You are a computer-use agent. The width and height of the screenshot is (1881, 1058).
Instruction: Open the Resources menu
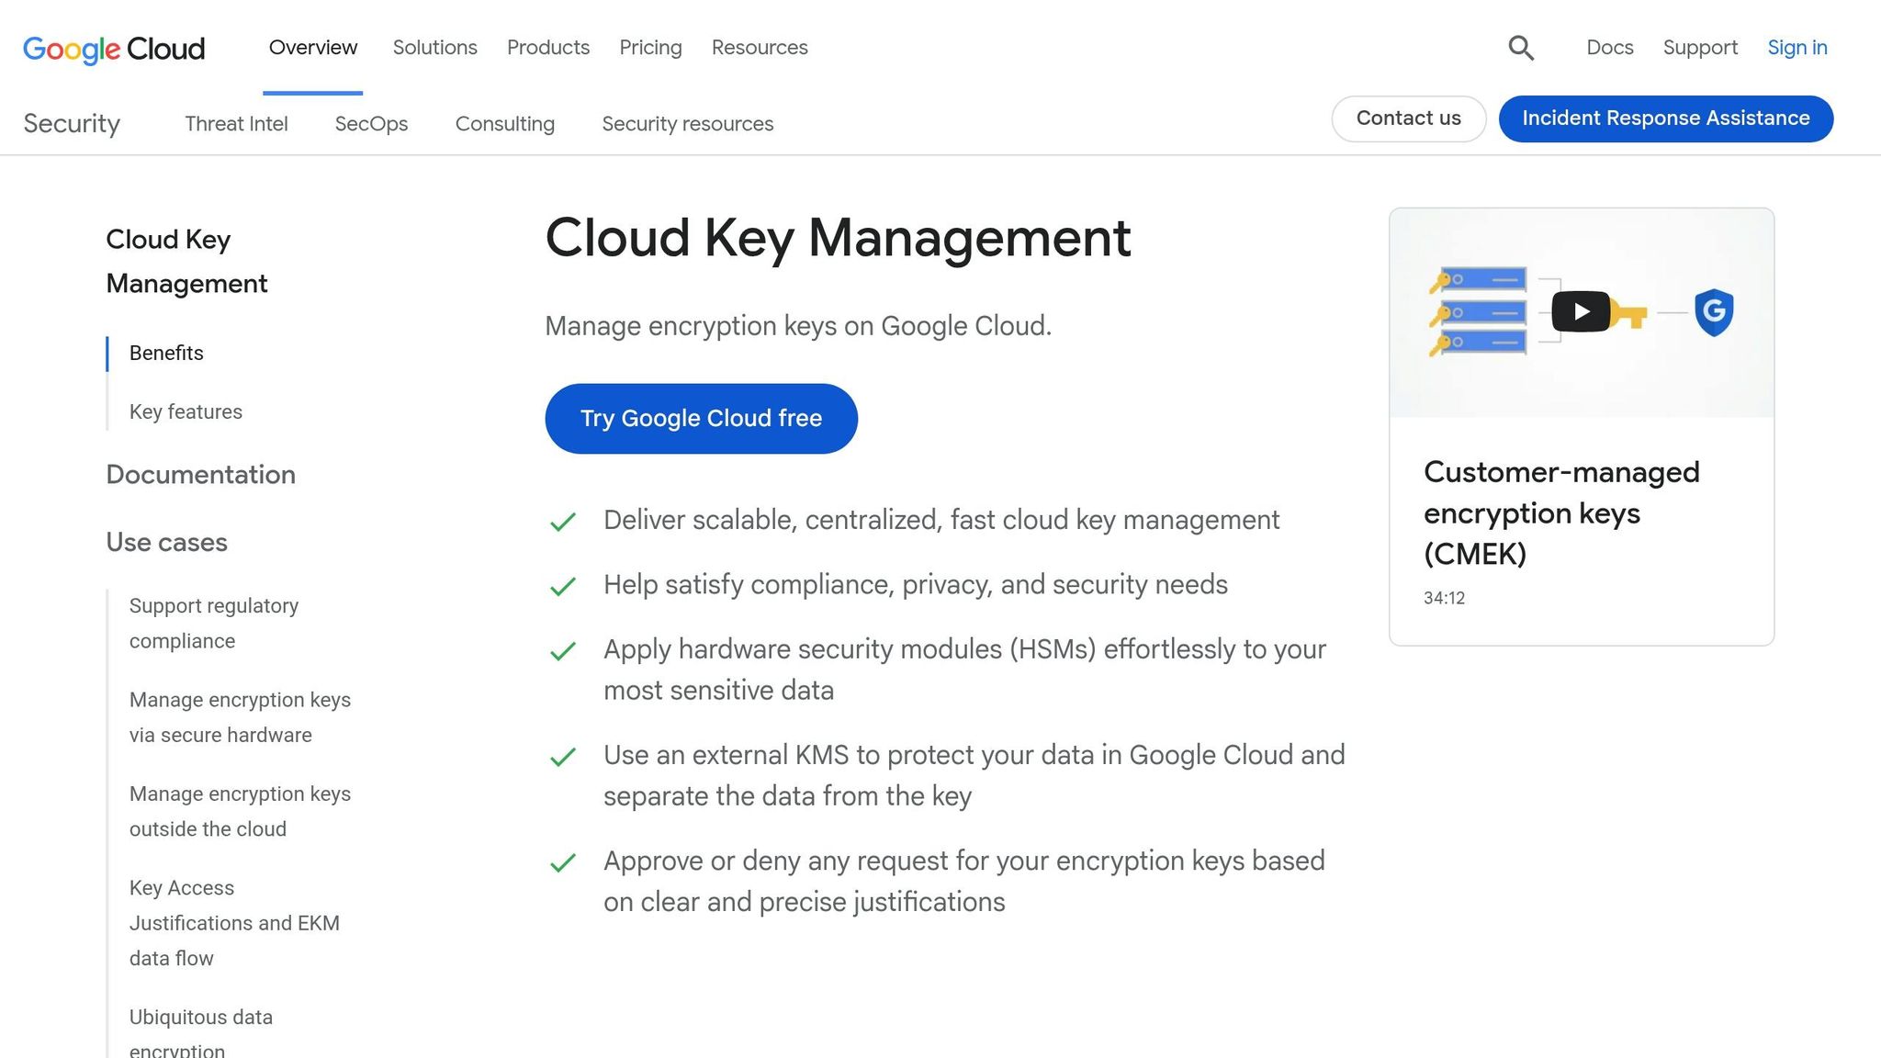(760, 48)
